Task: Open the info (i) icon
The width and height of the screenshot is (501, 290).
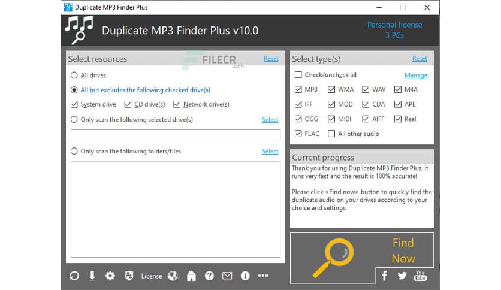Action: pos(245,276)
